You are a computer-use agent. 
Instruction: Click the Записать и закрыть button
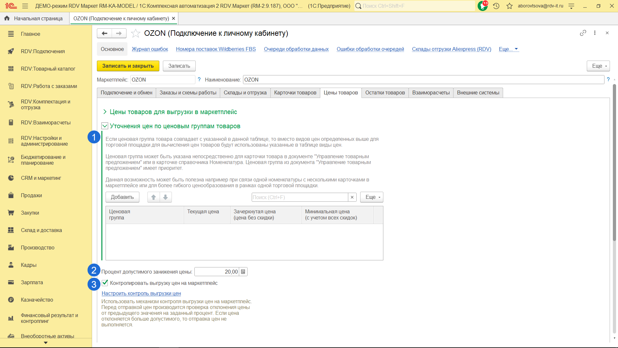128,66
